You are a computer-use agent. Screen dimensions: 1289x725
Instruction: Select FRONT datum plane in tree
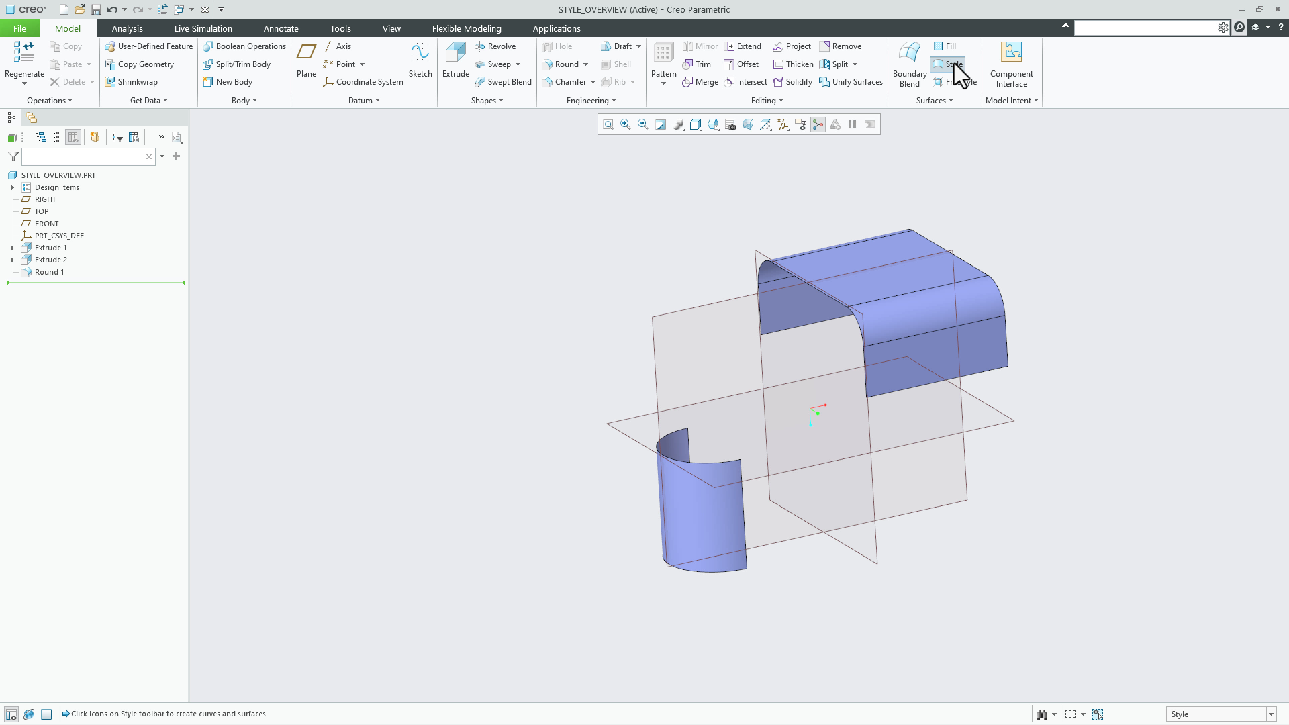[x=46, y=224]
